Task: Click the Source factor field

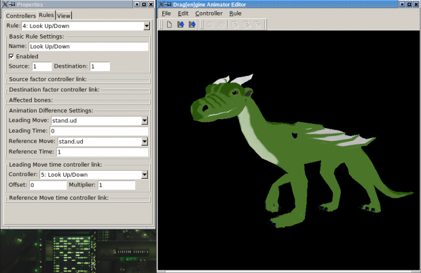Action: [x=42, y=66]
